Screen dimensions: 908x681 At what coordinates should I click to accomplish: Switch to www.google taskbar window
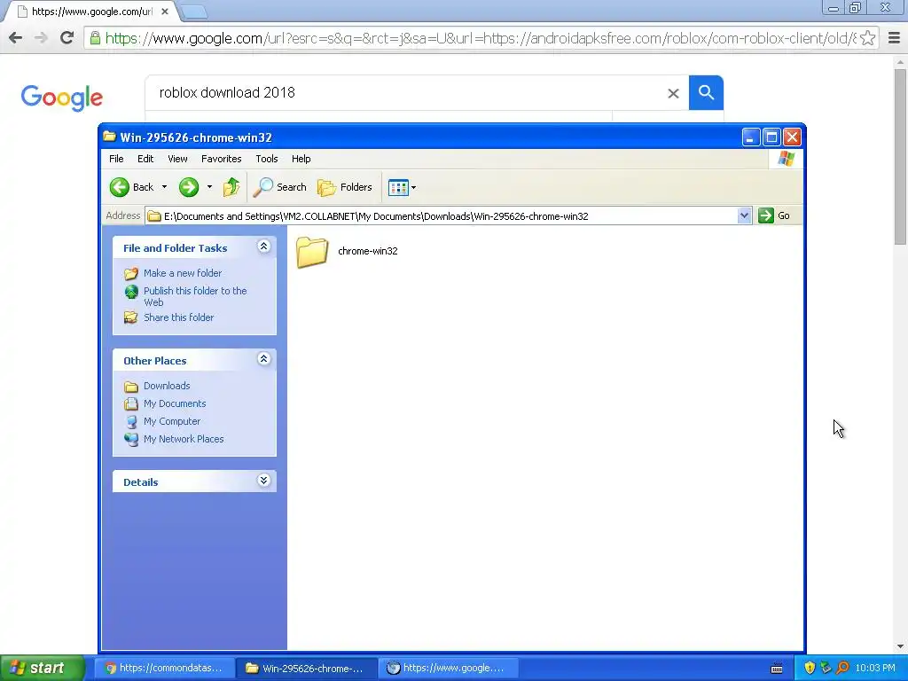coord(450,668)
